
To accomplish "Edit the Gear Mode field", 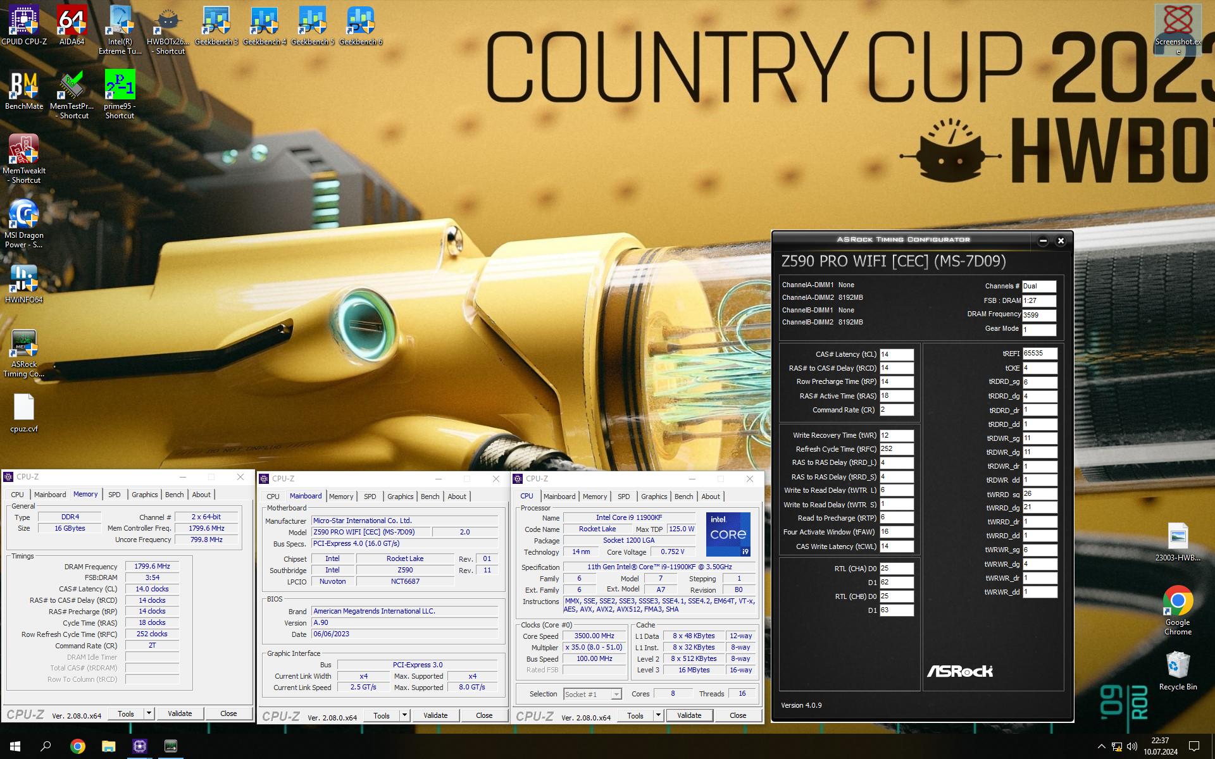I will point(1039,330).
